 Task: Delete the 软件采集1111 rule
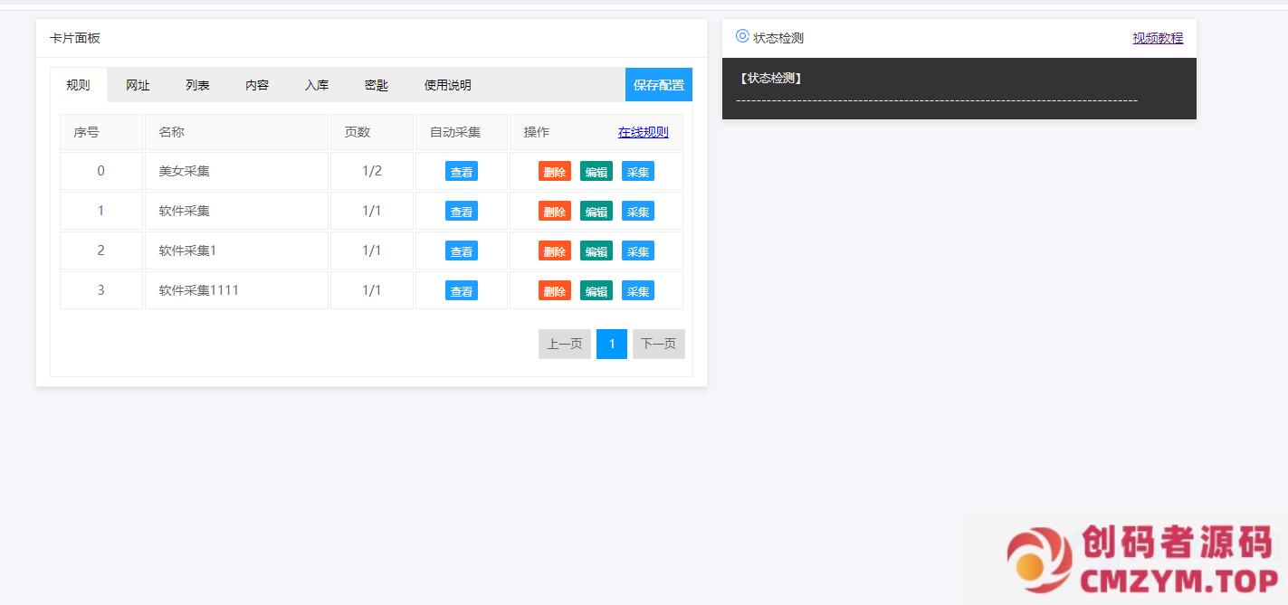[x=554, y=291]
